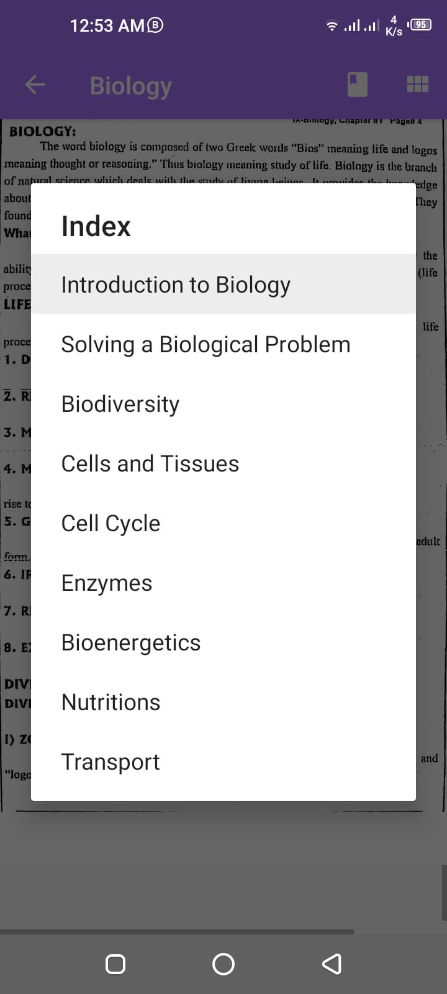The height and width of the screenshot is (994, 447).
Task: Click the Biology title in header
Action: tap(131, 86)
